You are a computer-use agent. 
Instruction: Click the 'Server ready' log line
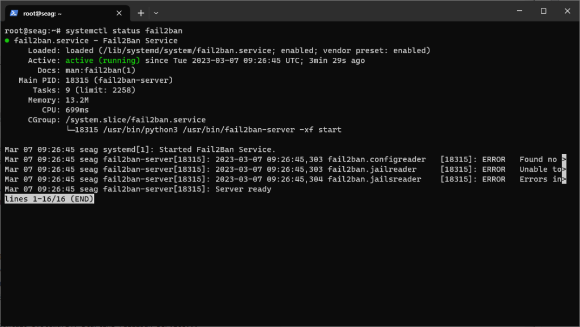coord(138,189)
